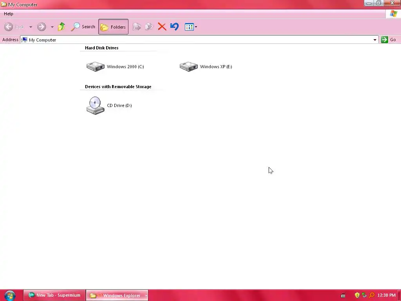Open the Start menu orb
Viewport: 401px width, 301px height.
10,296
